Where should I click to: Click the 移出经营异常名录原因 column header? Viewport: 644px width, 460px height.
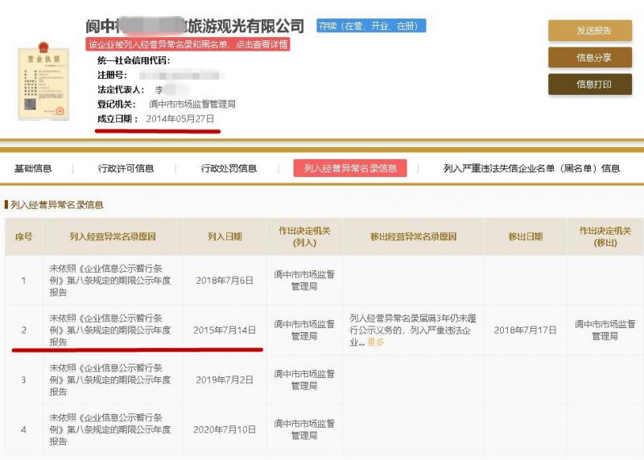point(414,236)
